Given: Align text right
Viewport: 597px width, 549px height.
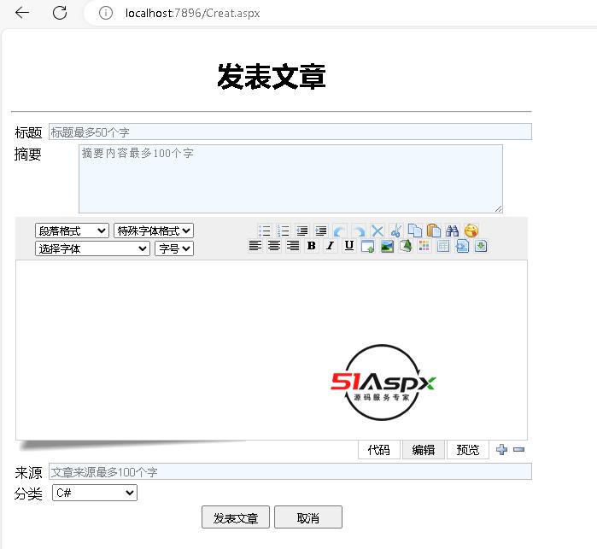Looking at the screenshot, I should click(292, 246).
